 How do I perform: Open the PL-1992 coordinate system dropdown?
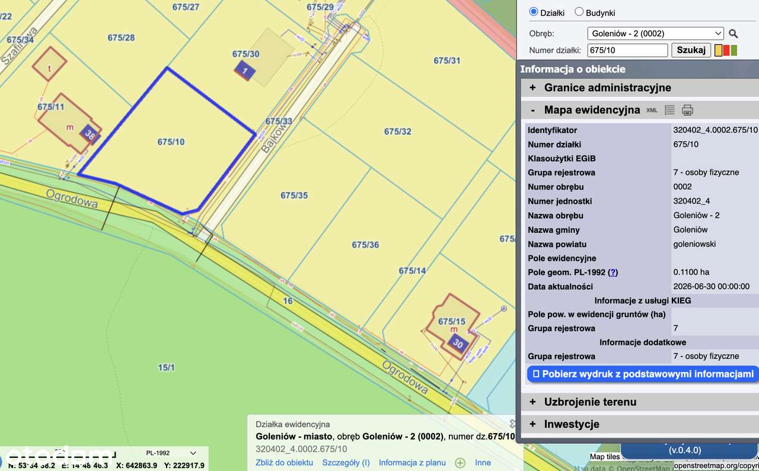click(170, 453)
